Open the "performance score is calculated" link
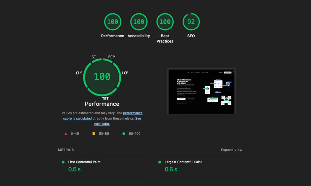This screenshot has height=186, width=311. (133, 113)
